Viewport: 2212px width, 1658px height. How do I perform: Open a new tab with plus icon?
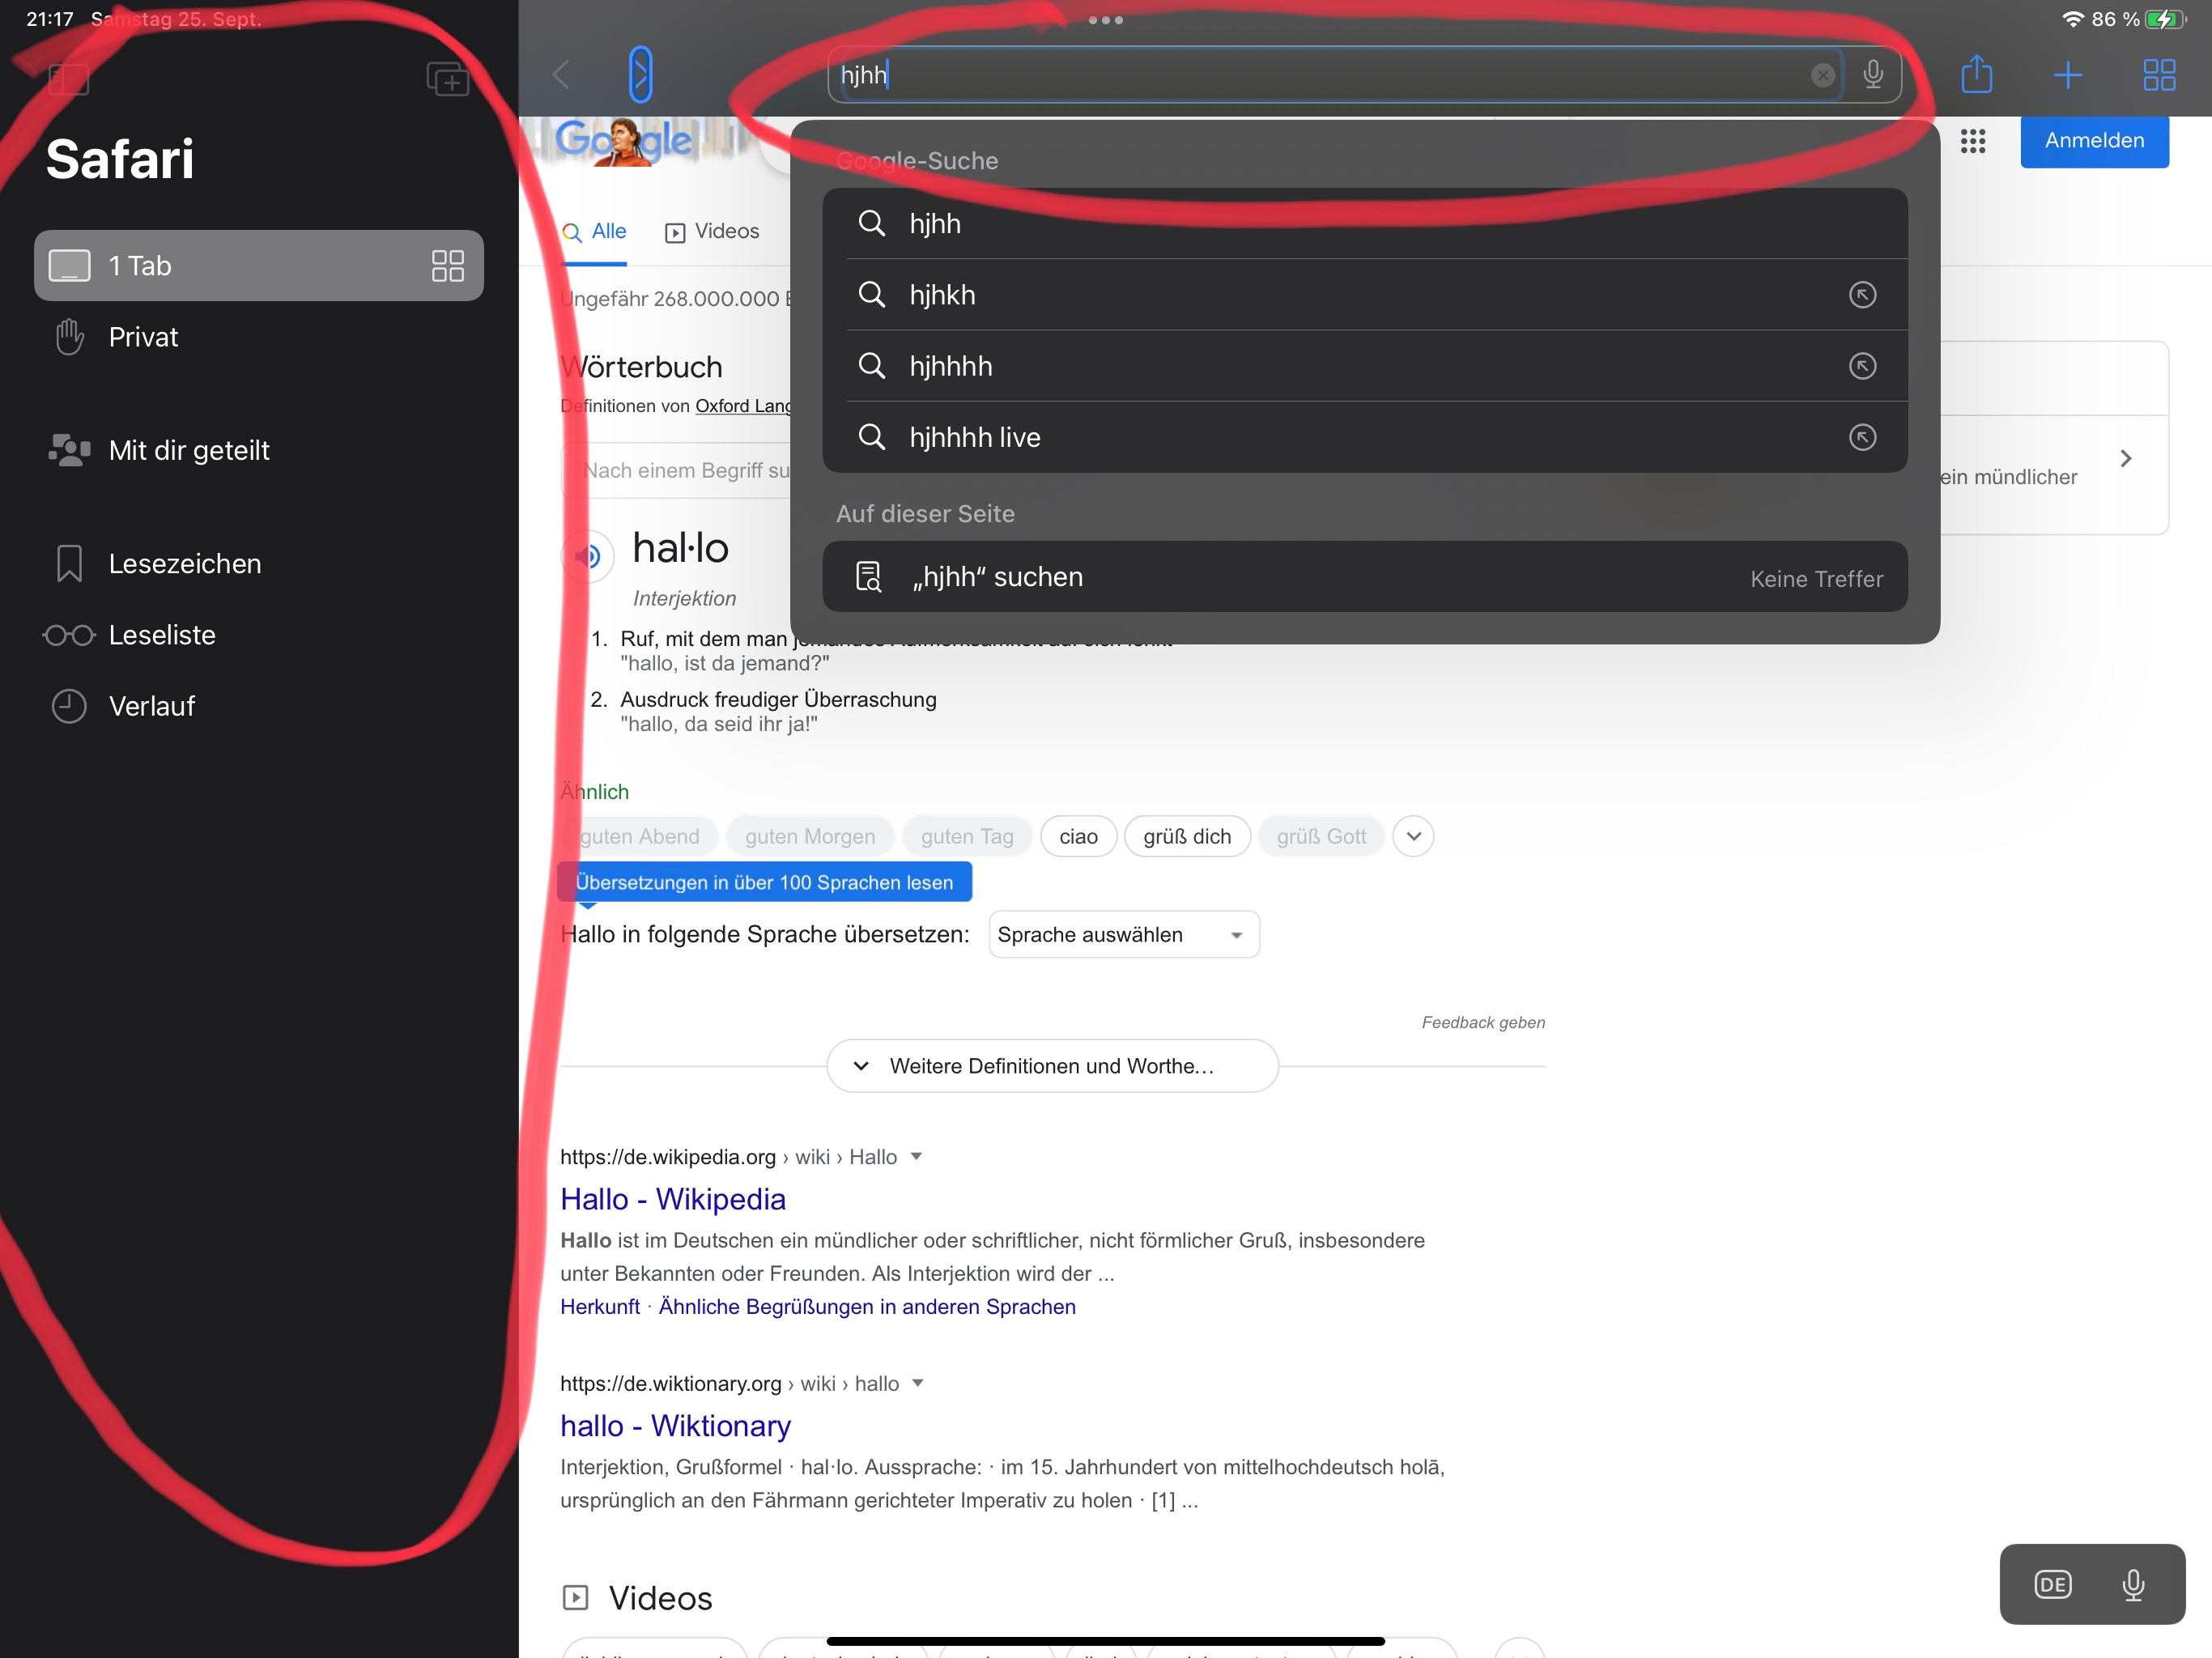click(2067, 75)
